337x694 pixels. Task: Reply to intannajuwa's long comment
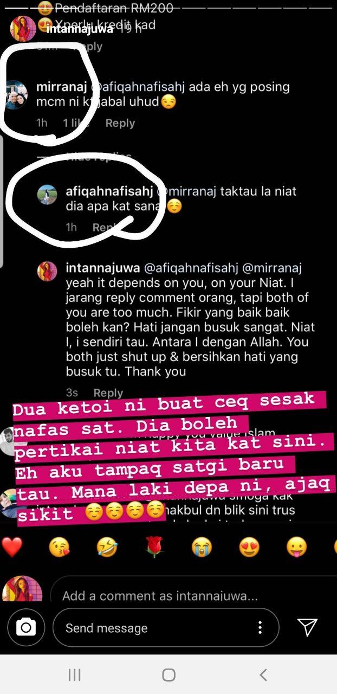click(108, 393)
